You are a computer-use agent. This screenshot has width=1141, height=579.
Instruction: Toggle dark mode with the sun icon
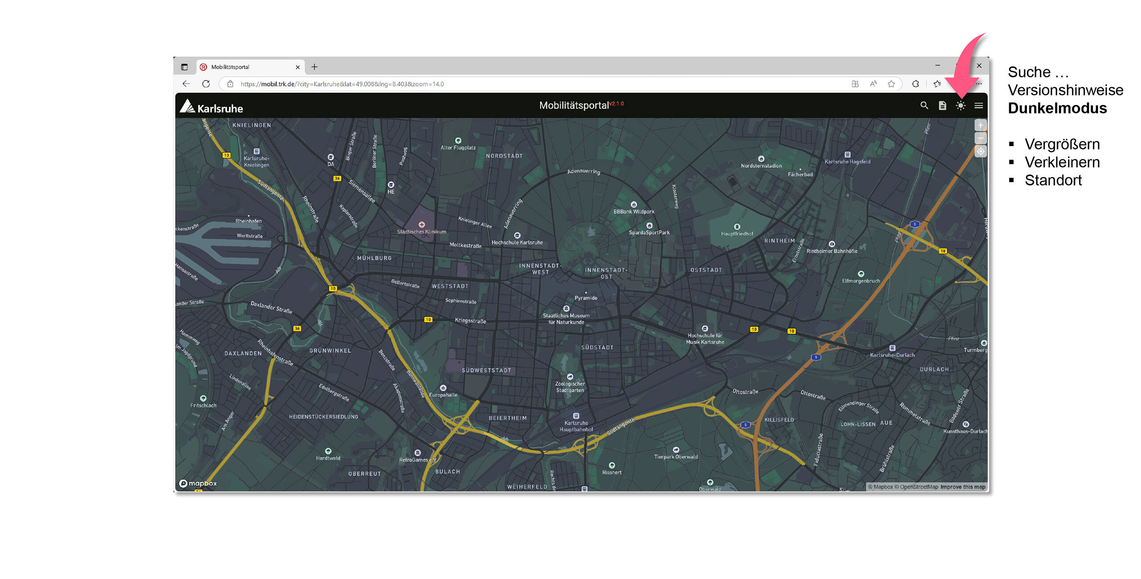coord(960,106)
